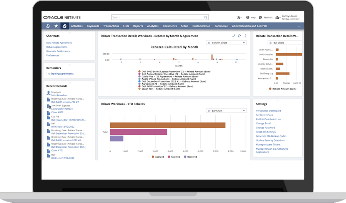Toggle the Received series in the legend
Viewport: 346px width, 203px height.
click(x=190, y=157)
